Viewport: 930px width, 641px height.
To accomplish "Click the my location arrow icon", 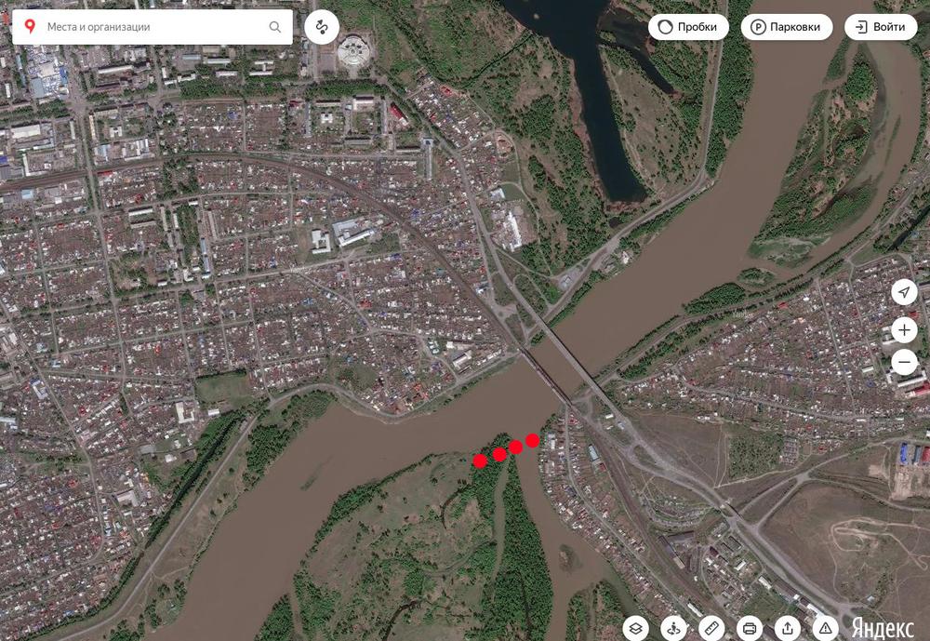I will [905, 292].
